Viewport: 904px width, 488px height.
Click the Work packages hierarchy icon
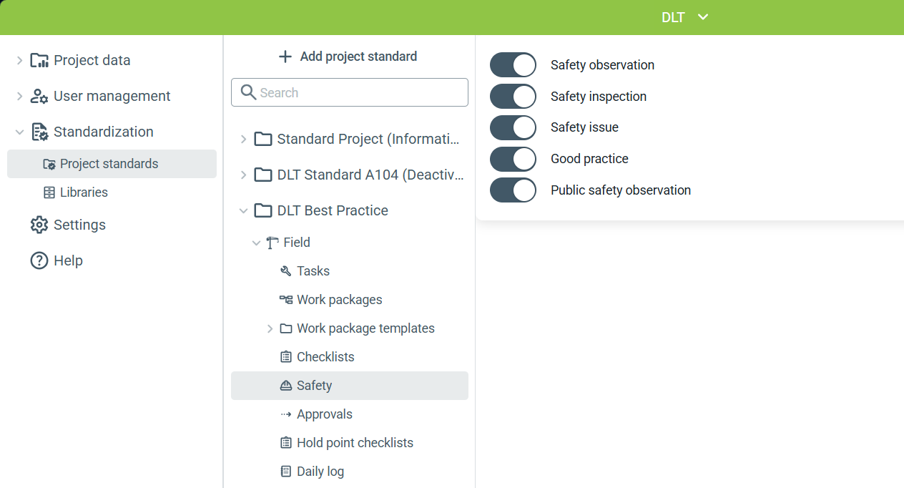286,300
